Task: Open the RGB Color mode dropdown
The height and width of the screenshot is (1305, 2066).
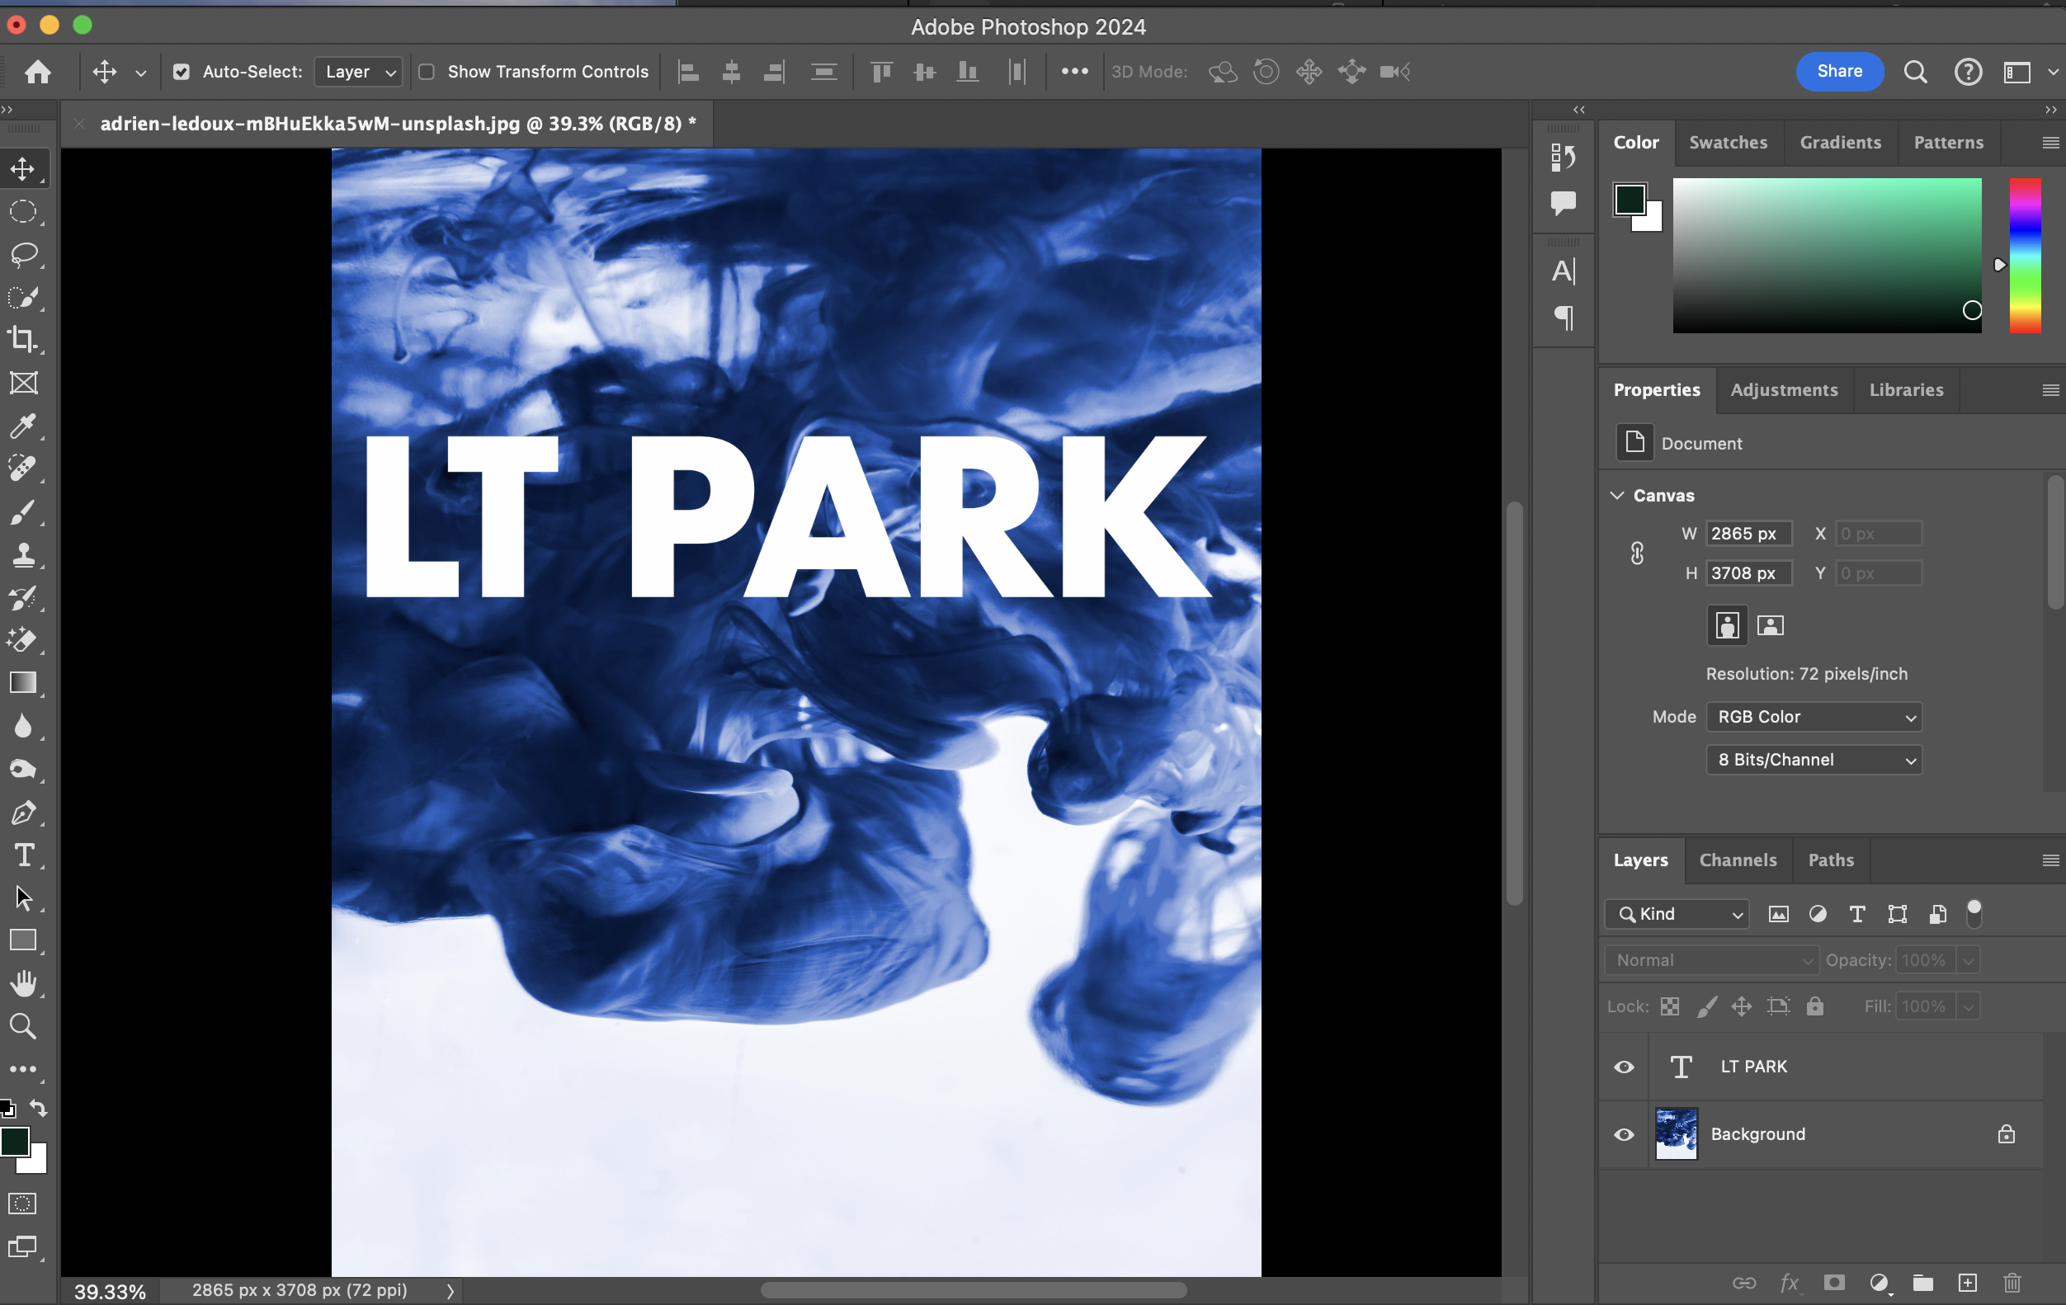Action: pyautogui.click(x=1814, y=716)
